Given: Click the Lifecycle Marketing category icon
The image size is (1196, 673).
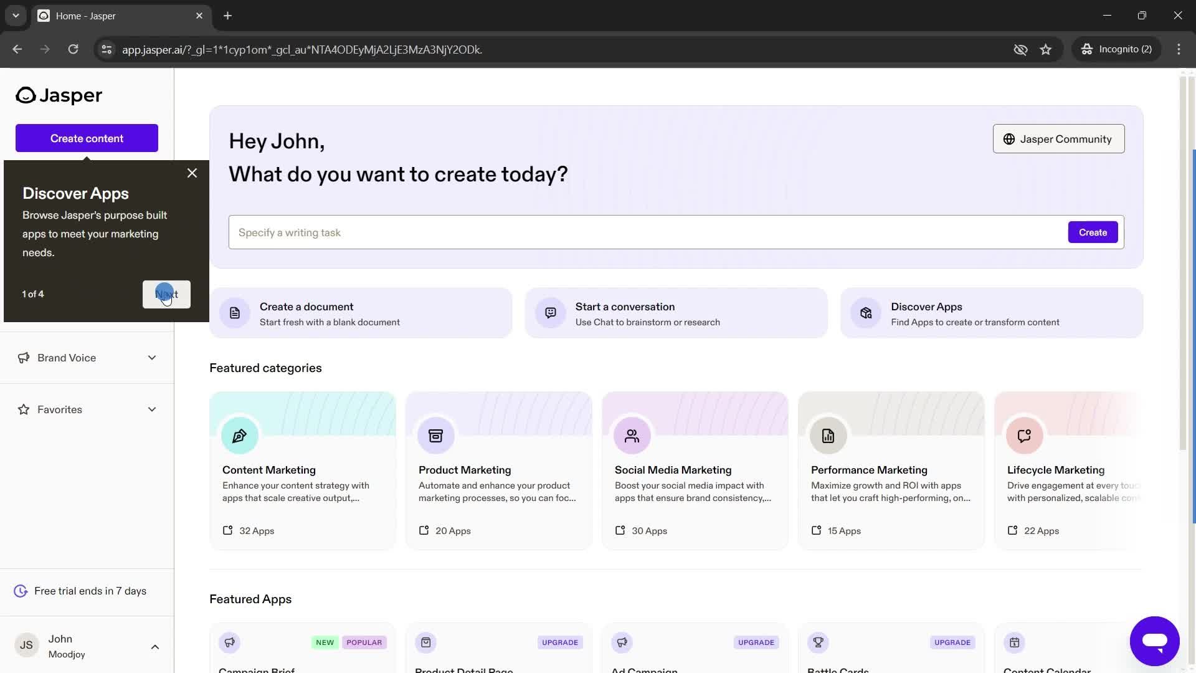Looking at the screenshot, I should (x=1024, y=436).
